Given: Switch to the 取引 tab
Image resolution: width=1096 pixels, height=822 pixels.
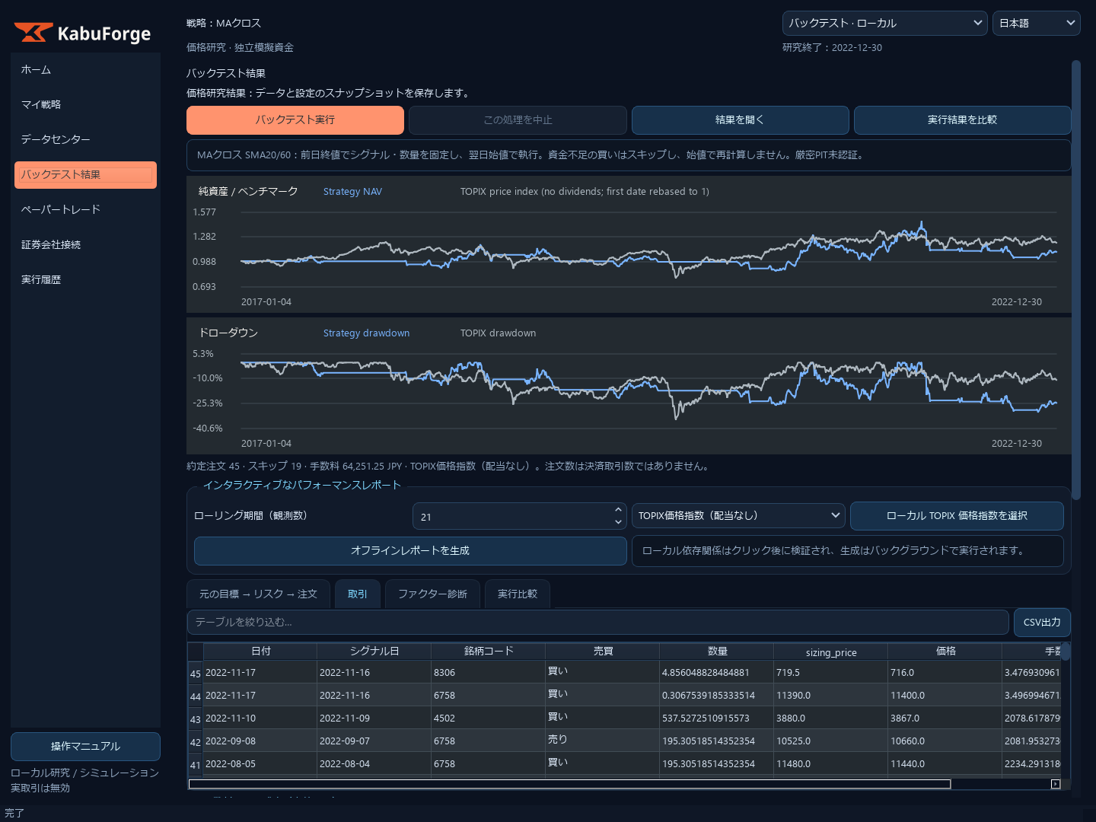Looking at the screenshot, I should point(358,594).
